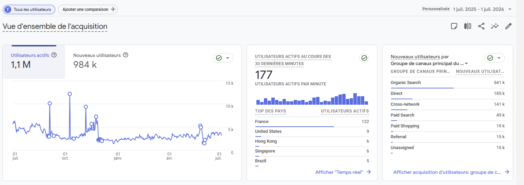Click the pencil edit report icon
Screen dimensions: 524x185
coord(508,26)
